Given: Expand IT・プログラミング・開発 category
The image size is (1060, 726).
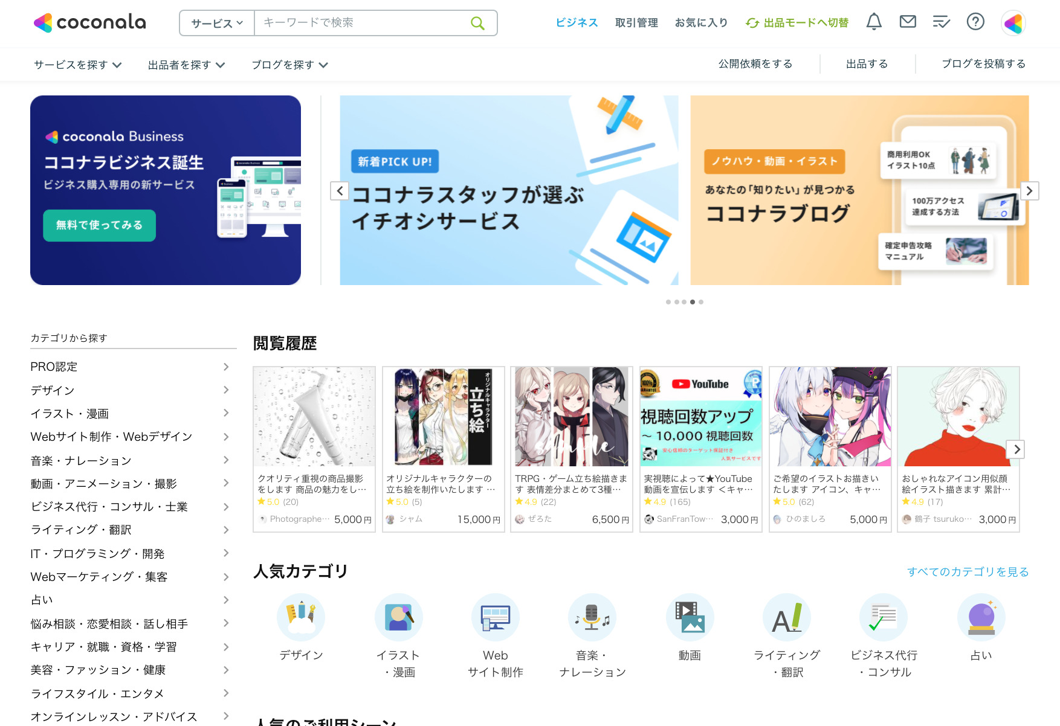Looking at the screenshot, I should (x=131, y=553).
